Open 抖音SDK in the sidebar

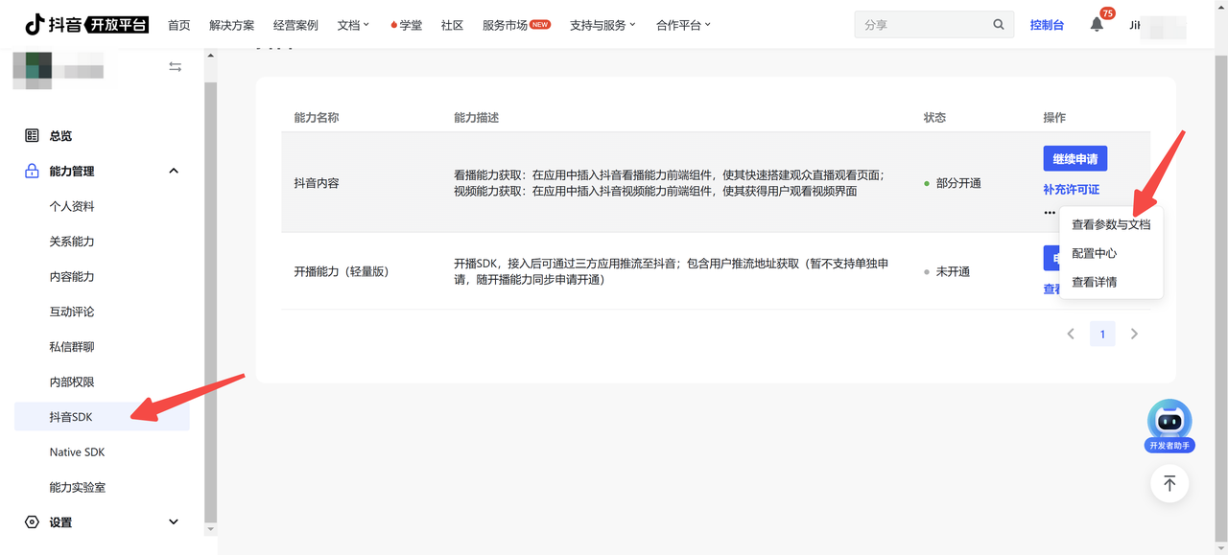pos(71,417)
